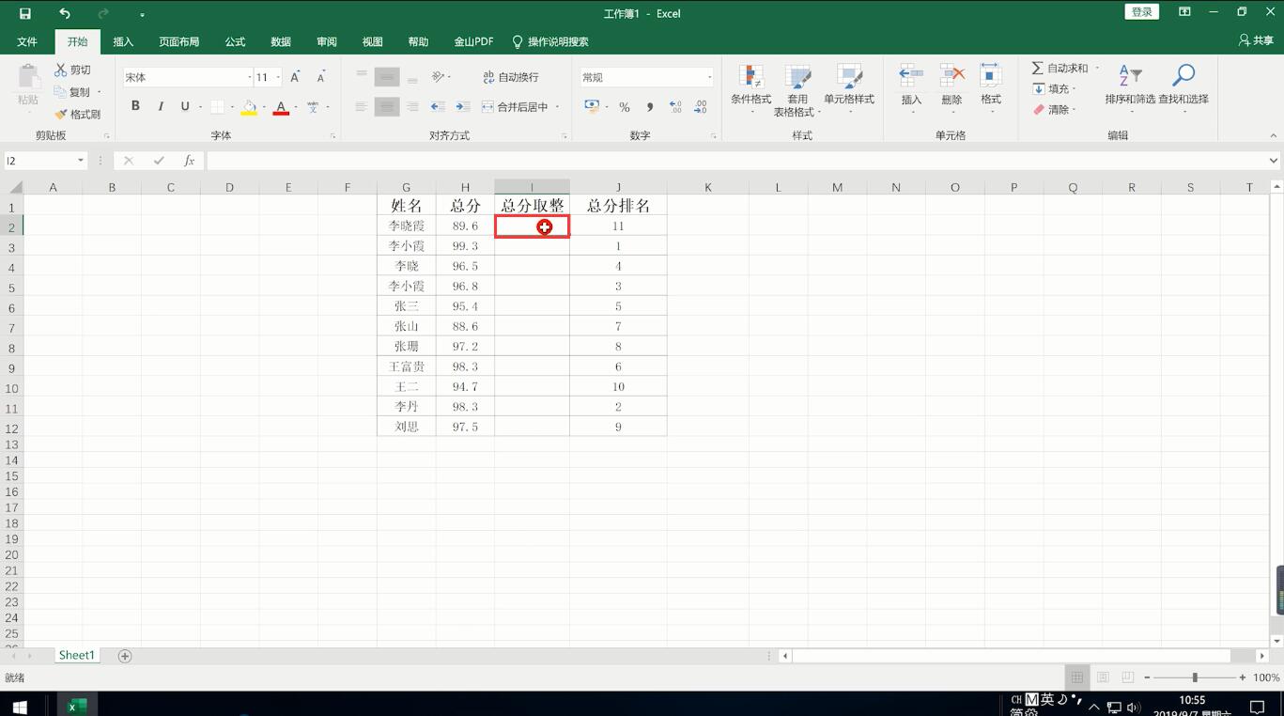Switch to the 插入 ribbon tab

123,41
